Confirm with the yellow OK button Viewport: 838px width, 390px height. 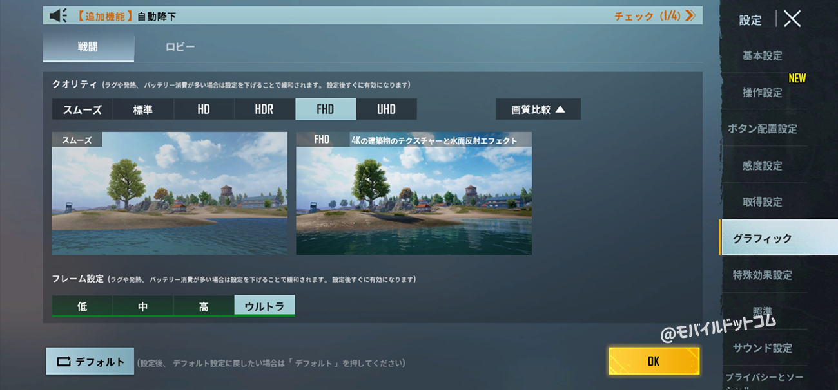point(654,361)
